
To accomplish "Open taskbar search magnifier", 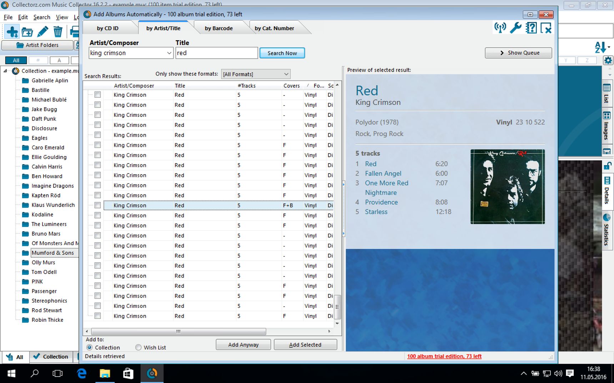I will [x=35, y=373].
